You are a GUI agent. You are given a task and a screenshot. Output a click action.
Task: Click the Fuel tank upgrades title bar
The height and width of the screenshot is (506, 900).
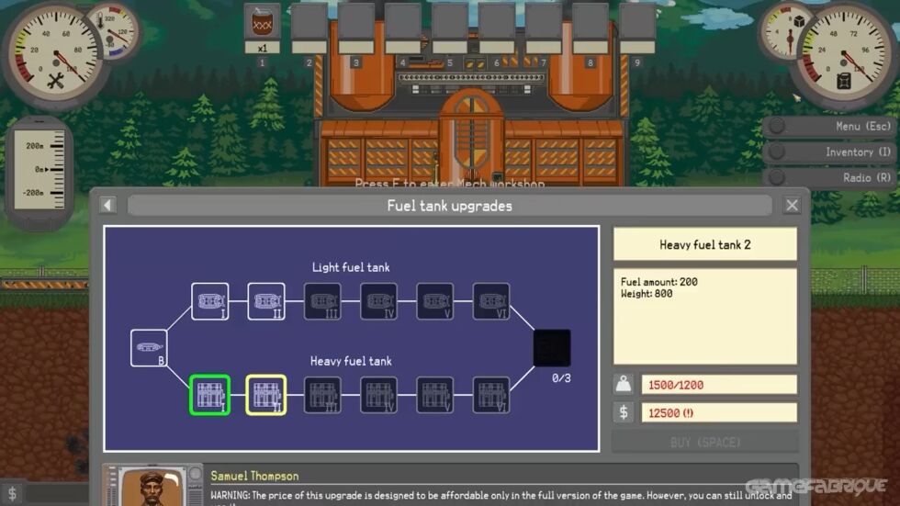coord(449,206)
